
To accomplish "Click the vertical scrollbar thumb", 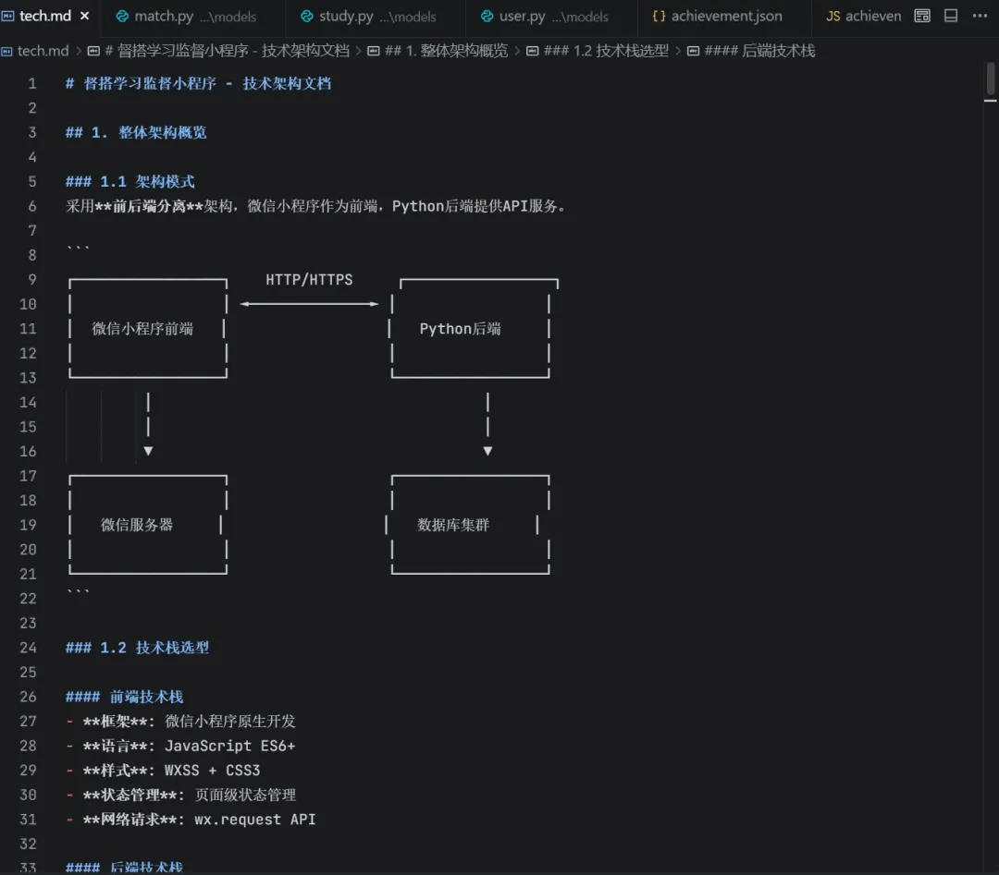I will pos(990,78).
